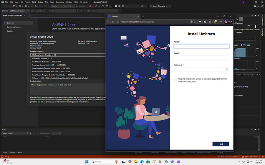The image size is (265, 165).
Task: Open the Stack Frame combo box
Action: point(107,11)
